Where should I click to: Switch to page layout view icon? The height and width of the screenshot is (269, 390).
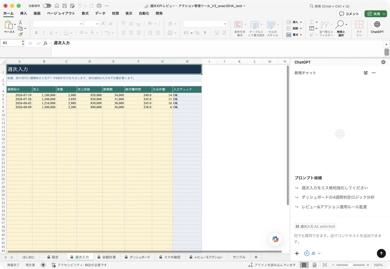(x=314, y=265)
